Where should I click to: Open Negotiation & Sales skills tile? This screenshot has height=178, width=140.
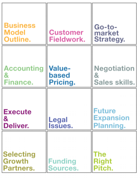[x=114, y=67]
